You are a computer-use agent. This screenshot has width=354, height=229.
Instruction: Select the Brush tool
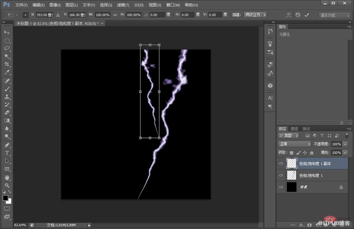(x=7, y=89)
